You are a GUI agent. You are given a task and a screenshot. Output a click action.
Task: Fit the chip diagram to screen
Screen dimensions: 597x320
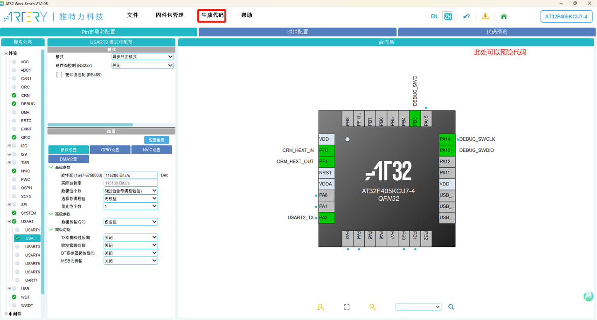tap(347, 307)
